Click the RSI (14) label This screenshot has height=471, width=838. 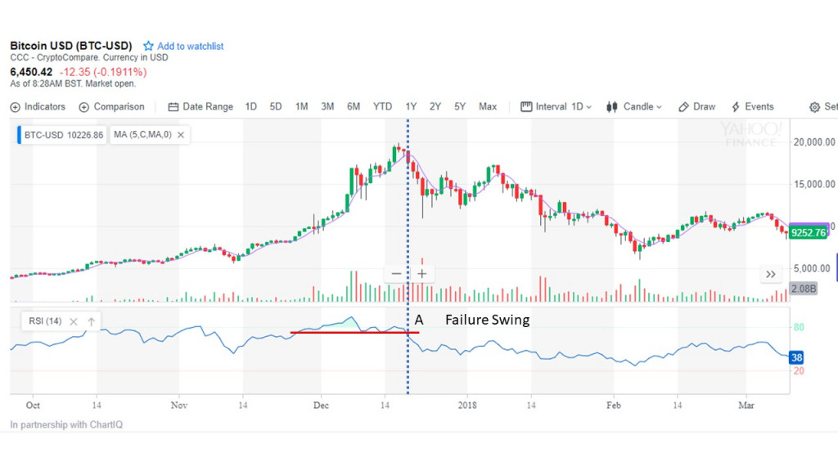(x=45, y=321)
